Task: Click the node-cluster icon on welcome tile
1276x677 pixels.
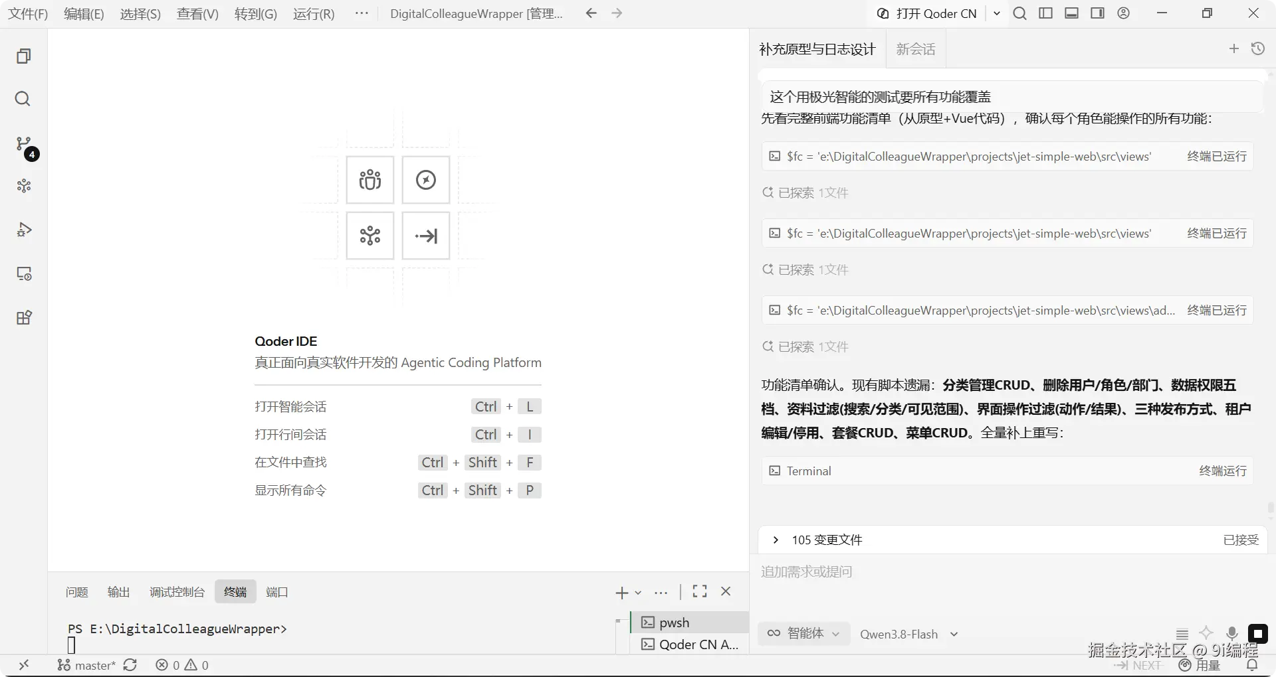Action: pos(370,236)
